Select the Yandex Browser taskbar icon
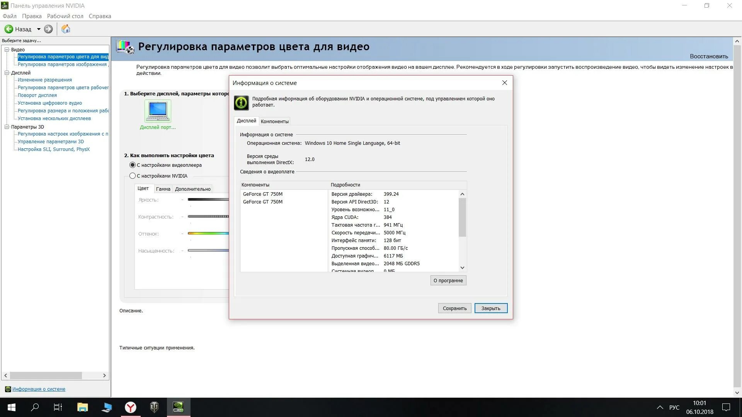Image resolution: width=742 pixels, height=417 pixels. [x=130, y=407]
